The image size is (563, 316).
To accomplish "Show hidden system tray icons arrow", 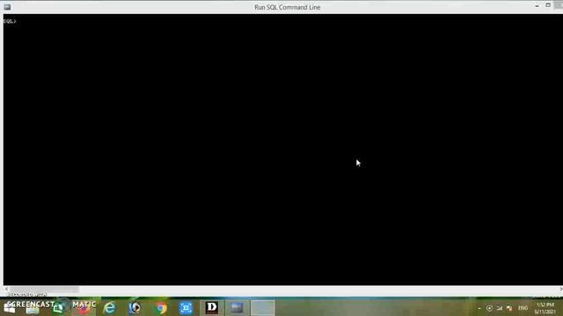I will tap(479, 308).
